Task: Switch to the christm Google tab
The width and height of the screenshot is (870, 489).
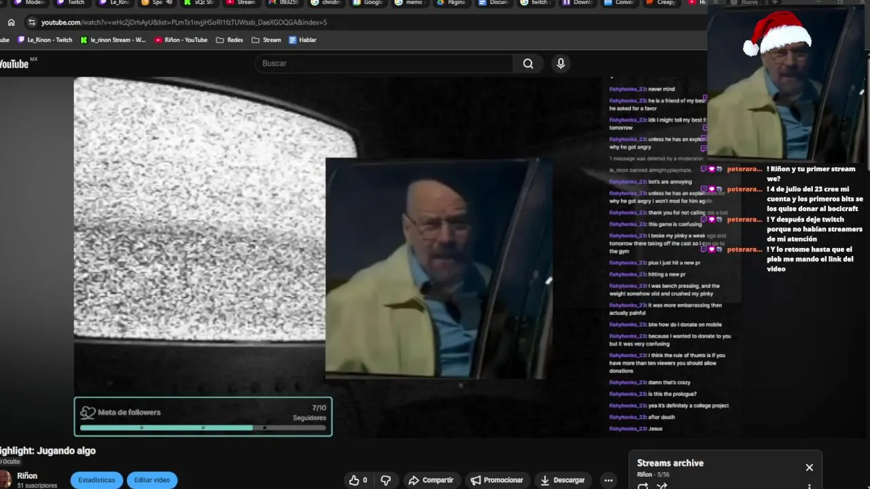Action: 326,3
